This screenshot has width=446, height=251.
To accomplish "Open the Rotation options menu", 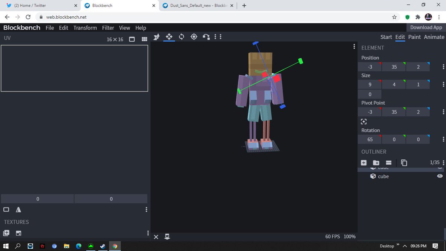I will click(443, 139).
